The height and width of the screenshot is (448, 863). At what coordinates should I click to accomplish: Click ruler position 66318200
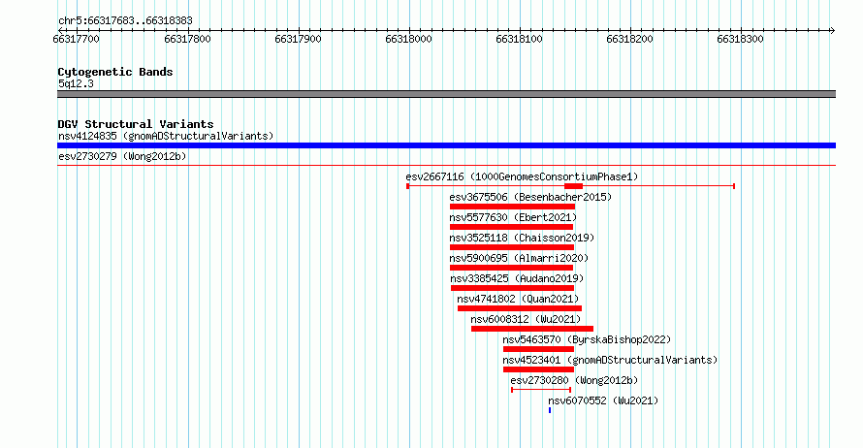629,39
